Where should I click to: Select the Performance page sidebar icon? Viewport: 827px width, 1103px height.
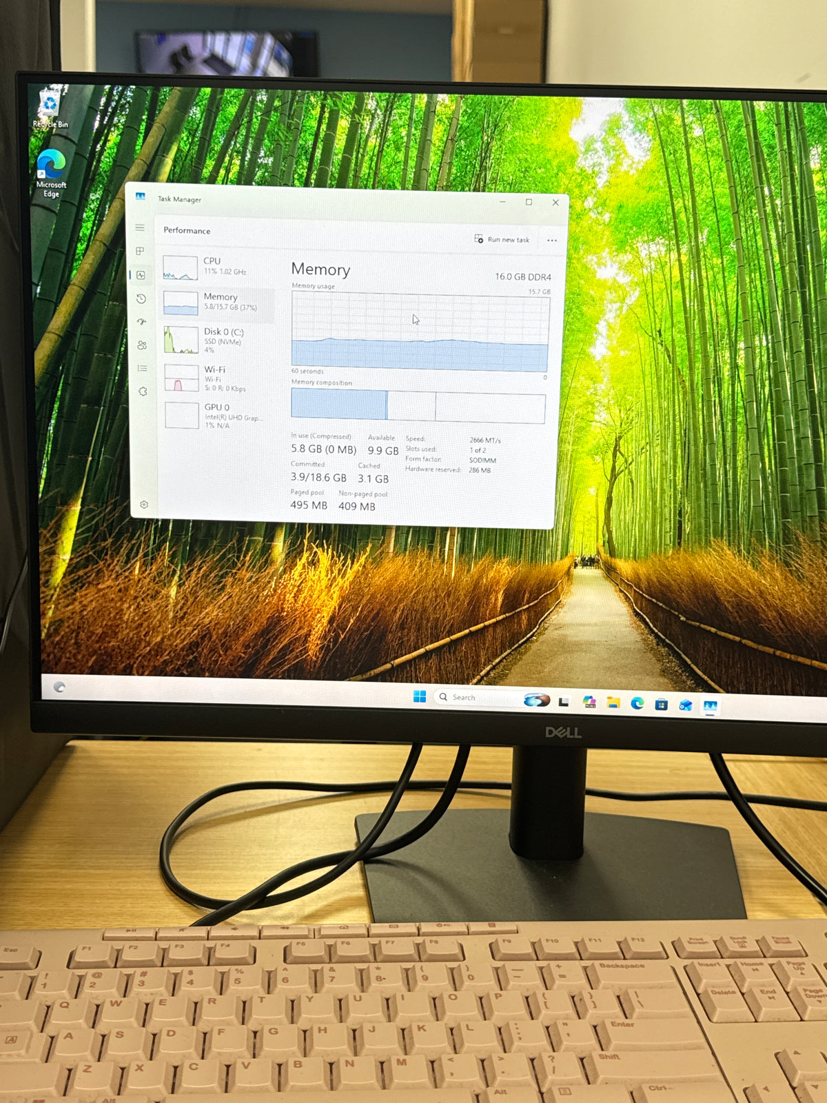(141, 275)
